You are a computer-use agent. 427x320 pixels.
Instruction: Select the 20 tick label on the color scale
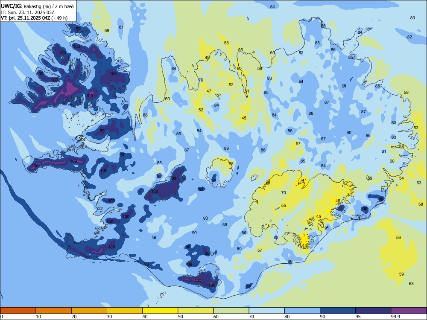tap(74, 317)
